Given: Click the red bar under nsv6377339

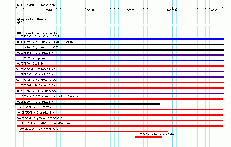Looking at the screenshot, I should point(119,82).
